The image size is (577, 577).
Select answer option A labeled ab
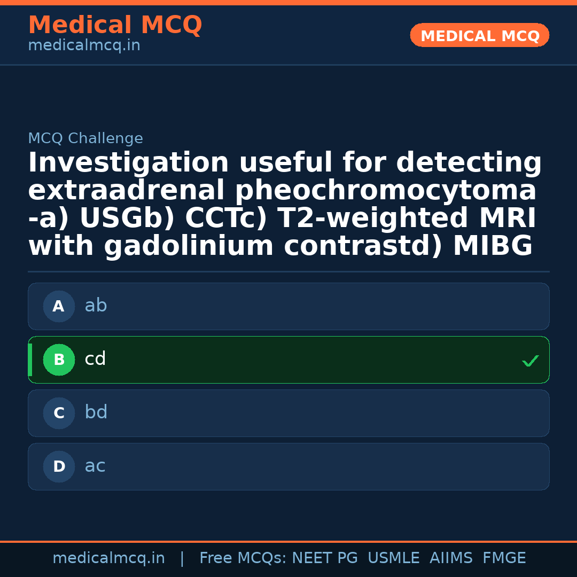click(288, 306)
